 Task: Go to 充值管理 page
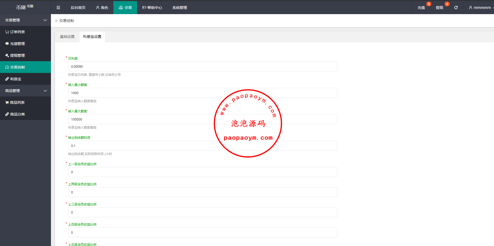click(25, 44)
